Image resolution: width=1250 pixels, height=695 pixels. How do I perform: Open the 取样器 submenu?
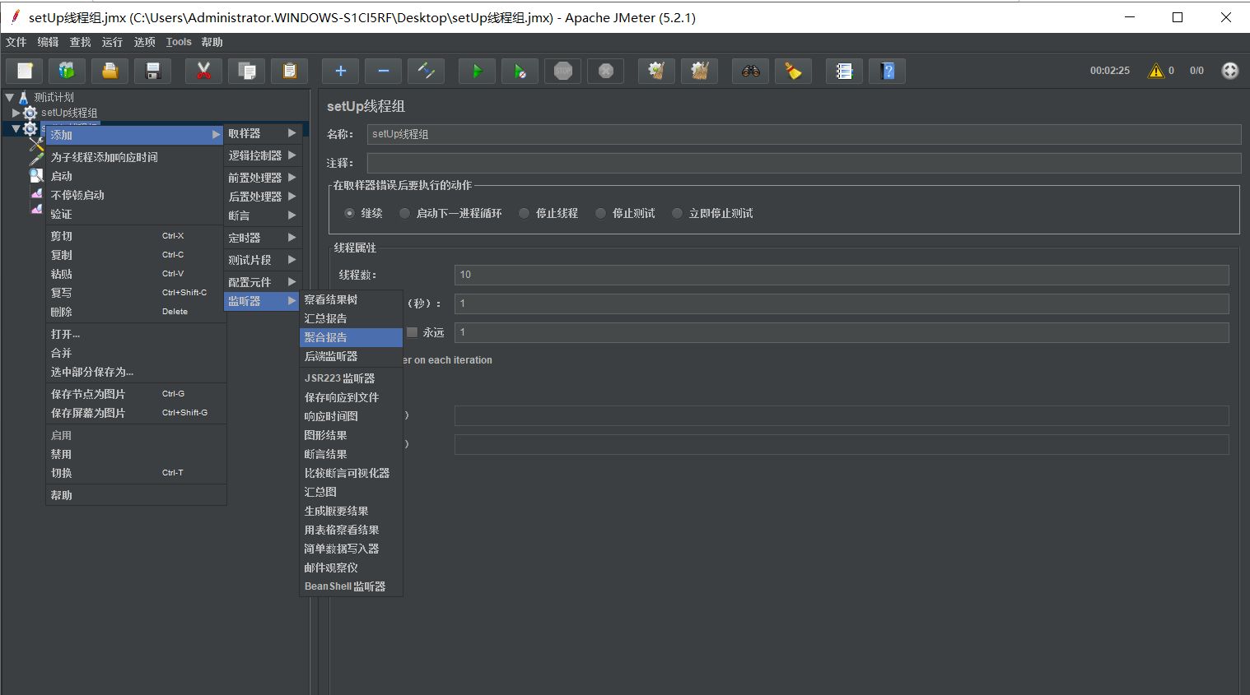click(x=263, y=133)
